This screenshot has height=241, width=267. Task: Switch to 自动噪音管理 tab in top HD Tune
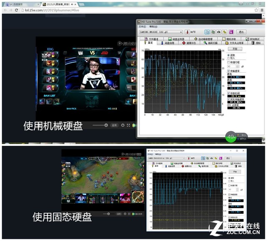pos(203,39)
